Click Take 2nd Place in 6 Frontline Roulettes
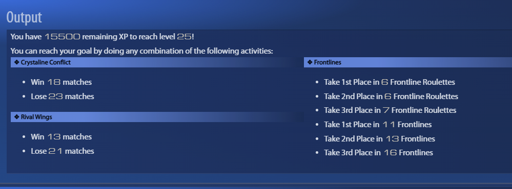 (x=391, y=97)
